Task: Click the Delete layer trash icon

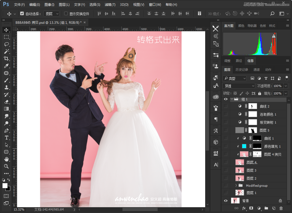Action: [x=281, y=209]
